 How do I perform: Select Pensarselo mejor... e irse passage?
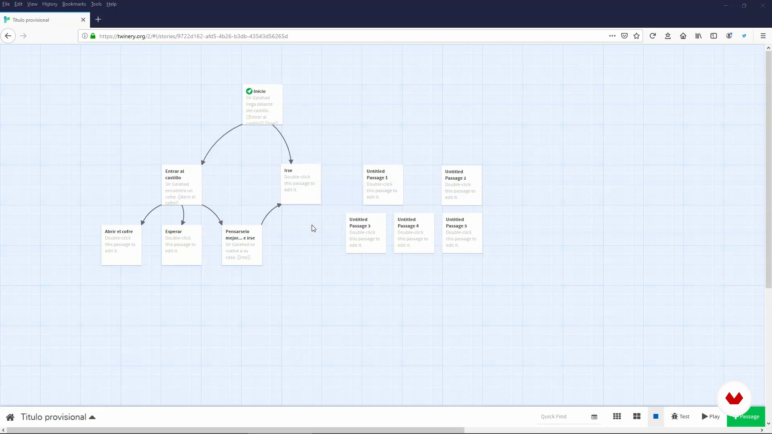pos(242,245)
